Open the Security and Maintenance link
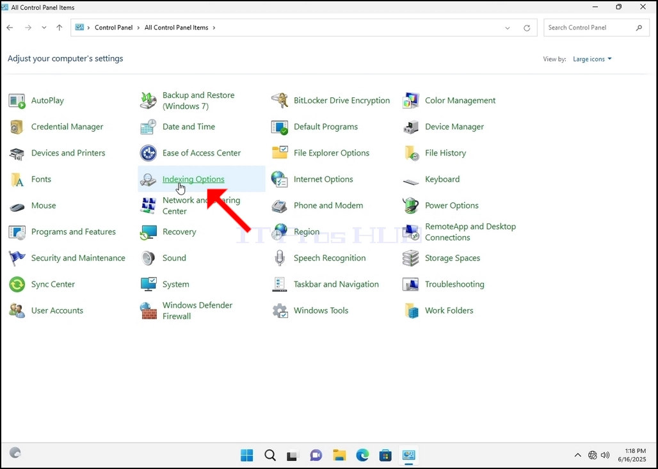The width and height of the screenshot is (658, 469). pyautogui.click(x=78, y=258)
